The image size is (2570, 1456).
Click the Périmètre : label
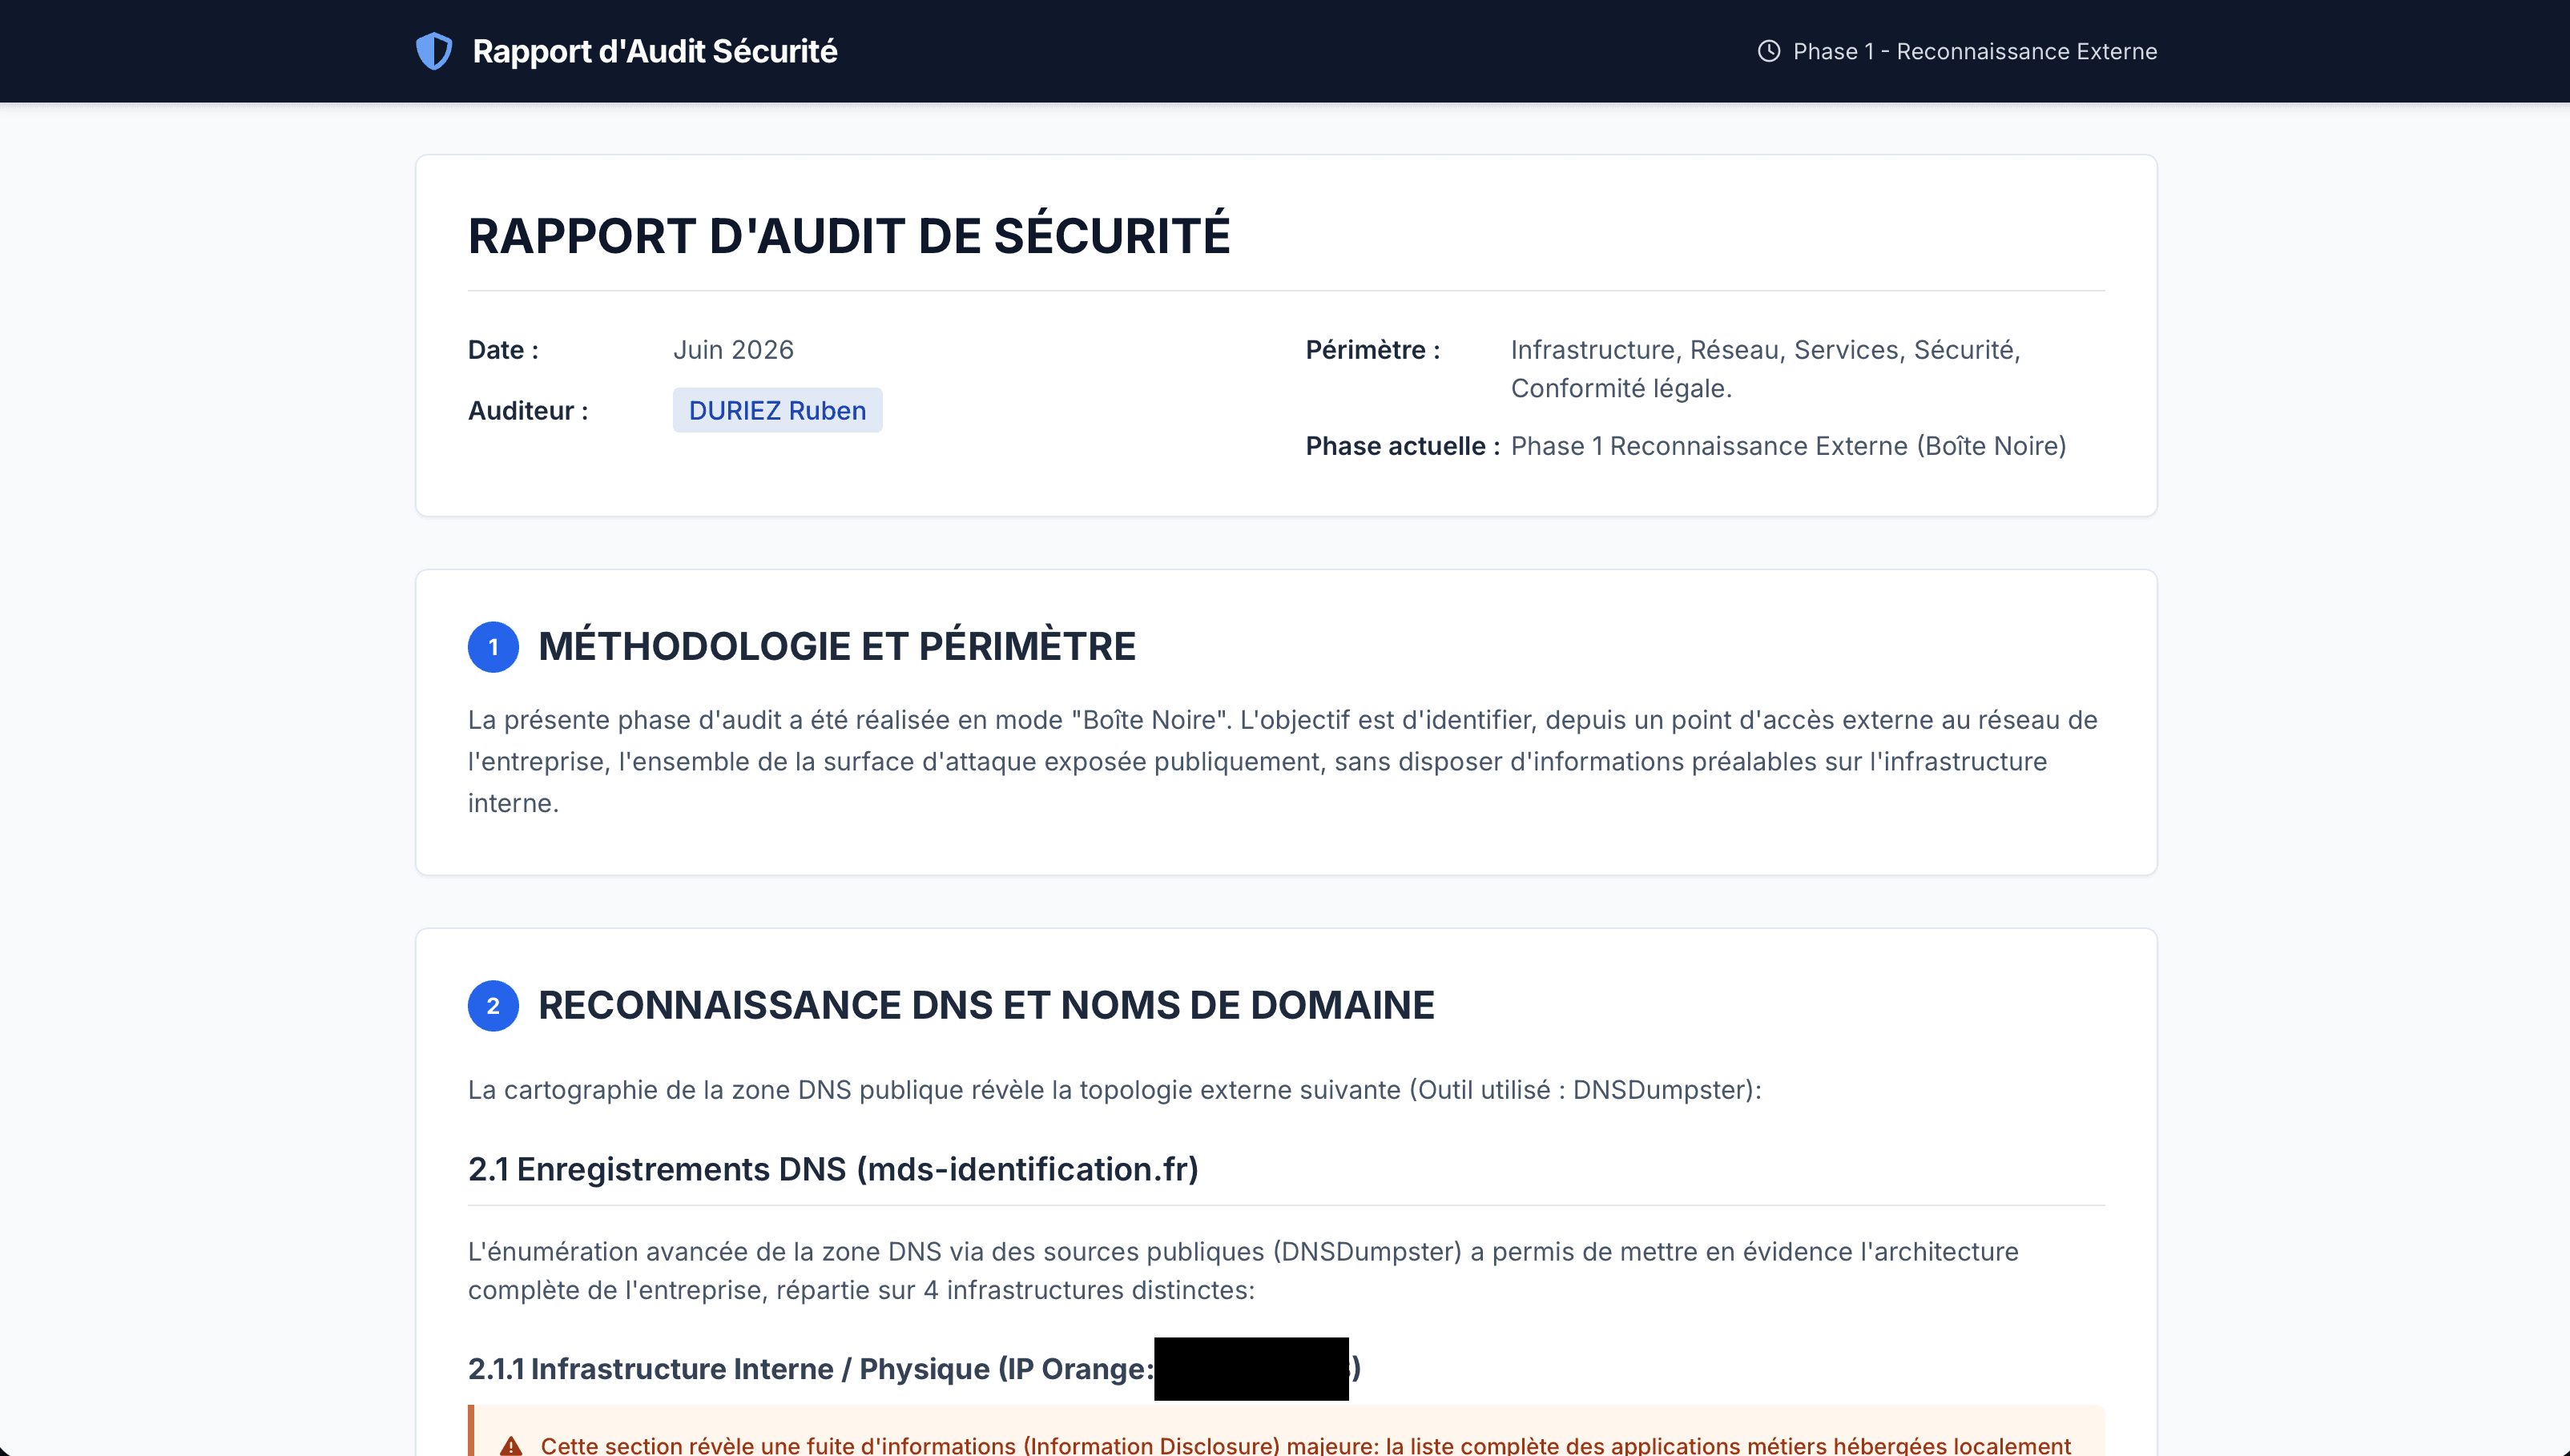click(x=1373, y=350)
